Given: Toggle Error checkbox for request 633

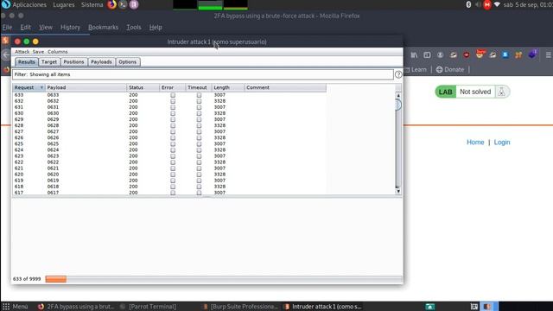Looking at the screenshot, I should coord(173,95).
